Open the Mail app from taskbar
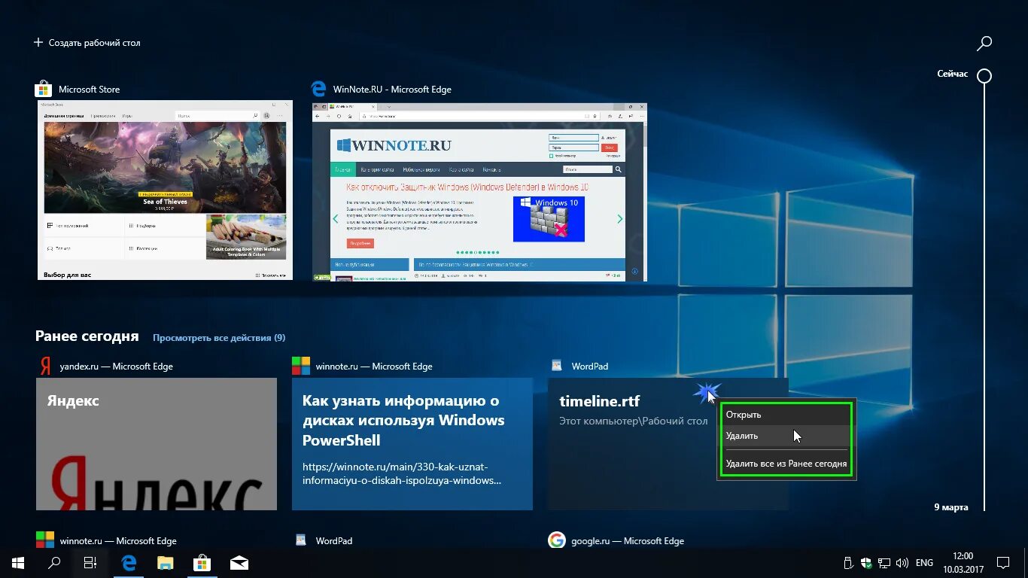 (x=239, y=563)
